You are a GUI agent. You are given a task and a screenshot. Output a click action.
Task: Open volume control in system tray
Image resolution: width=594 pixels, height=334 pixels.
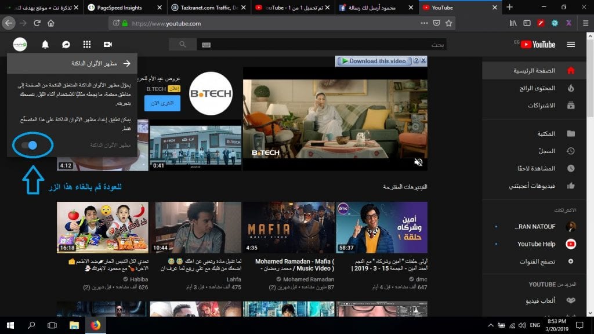click(x=522, y=325)
